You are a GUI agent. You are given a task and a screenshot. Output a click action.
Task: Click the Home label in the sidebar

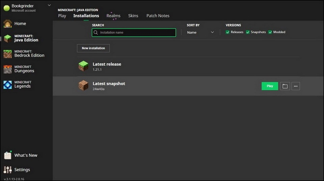tap(20, 24)
